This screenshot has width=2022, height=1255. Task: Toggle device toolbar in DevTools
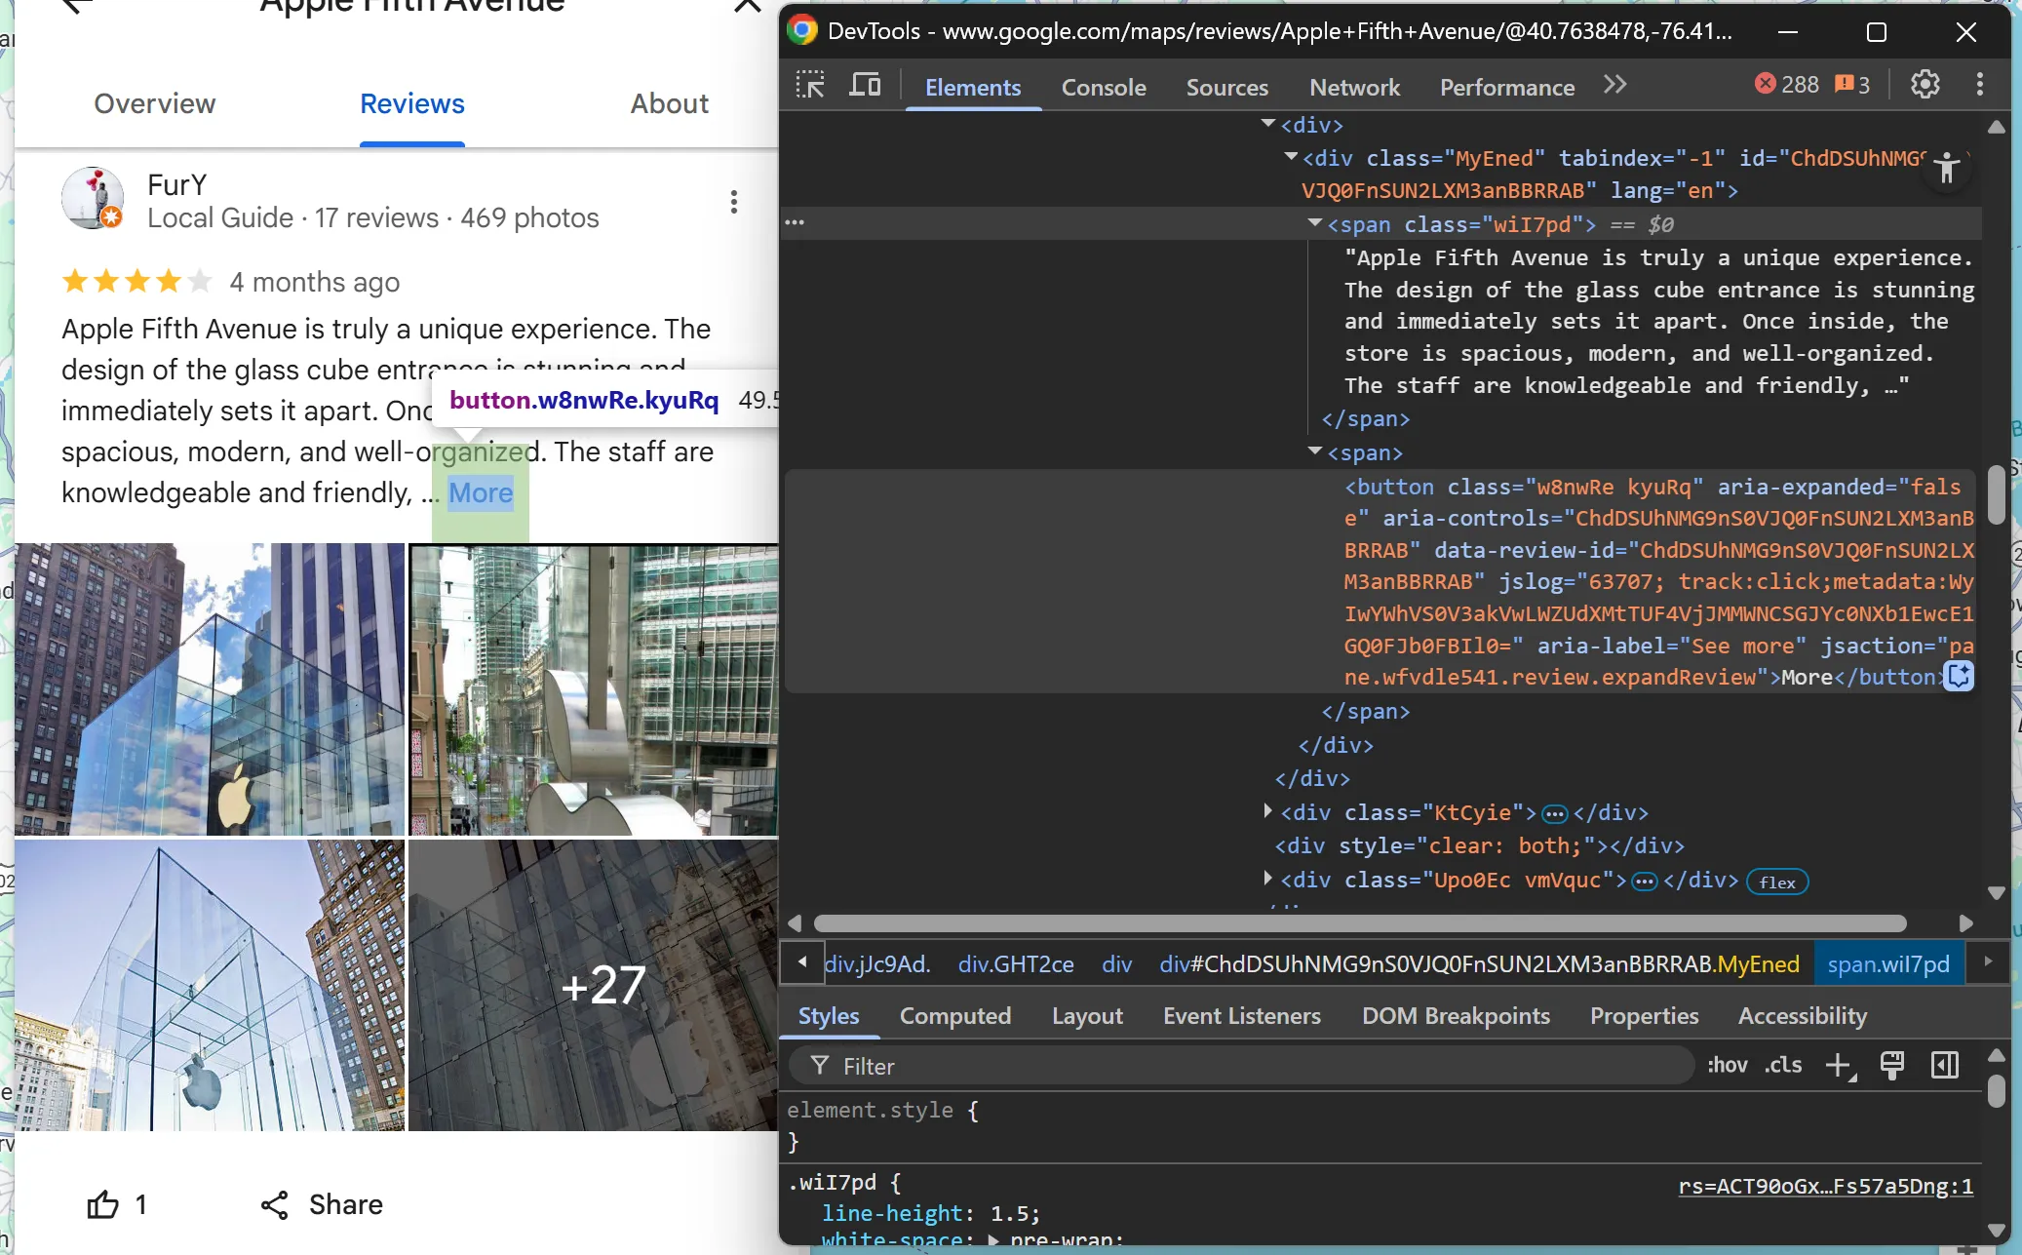click(865, 86)
